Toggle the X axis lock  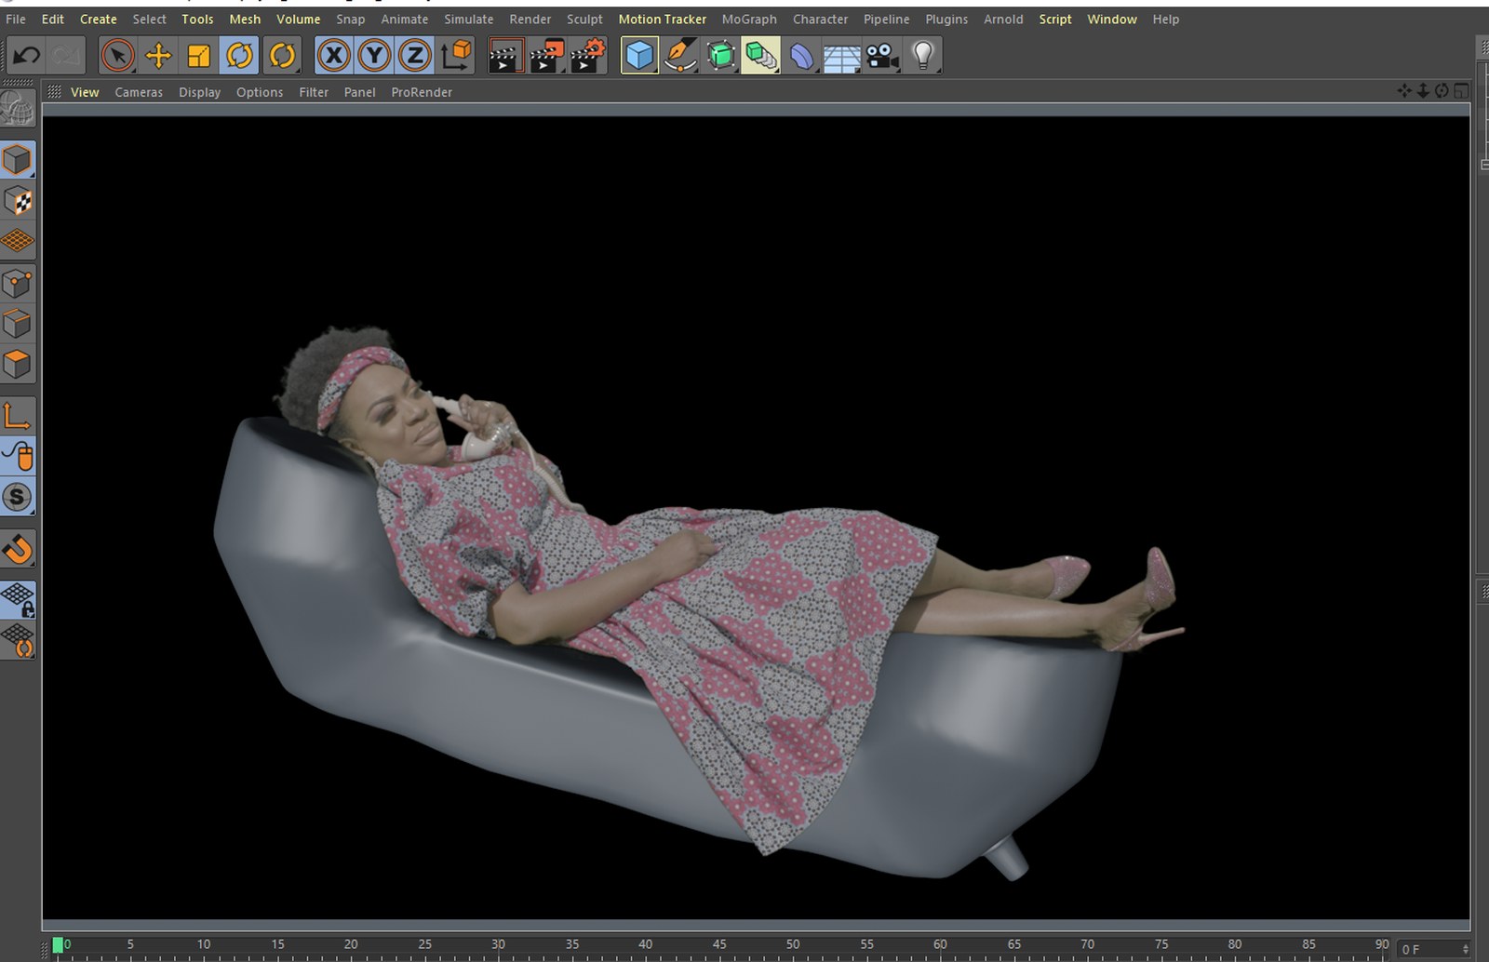click(x=333, y=56)
